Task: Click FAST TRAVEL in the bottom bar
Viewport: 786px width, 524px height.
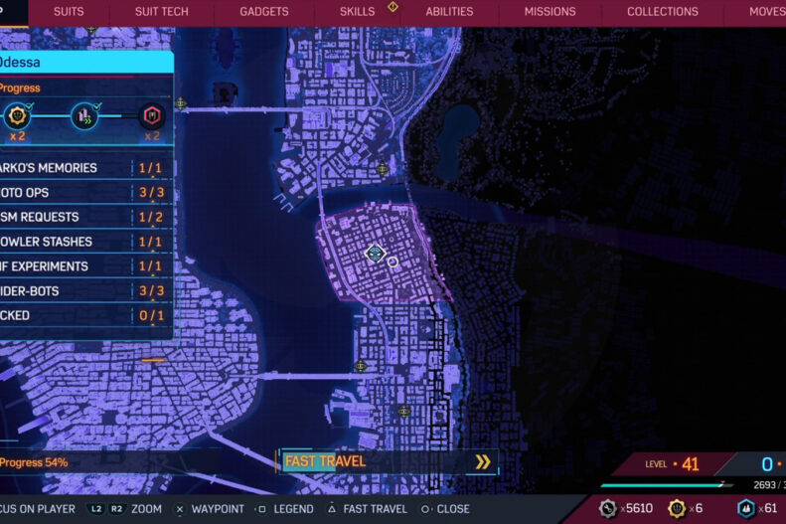Action: (x=375, y=509)
